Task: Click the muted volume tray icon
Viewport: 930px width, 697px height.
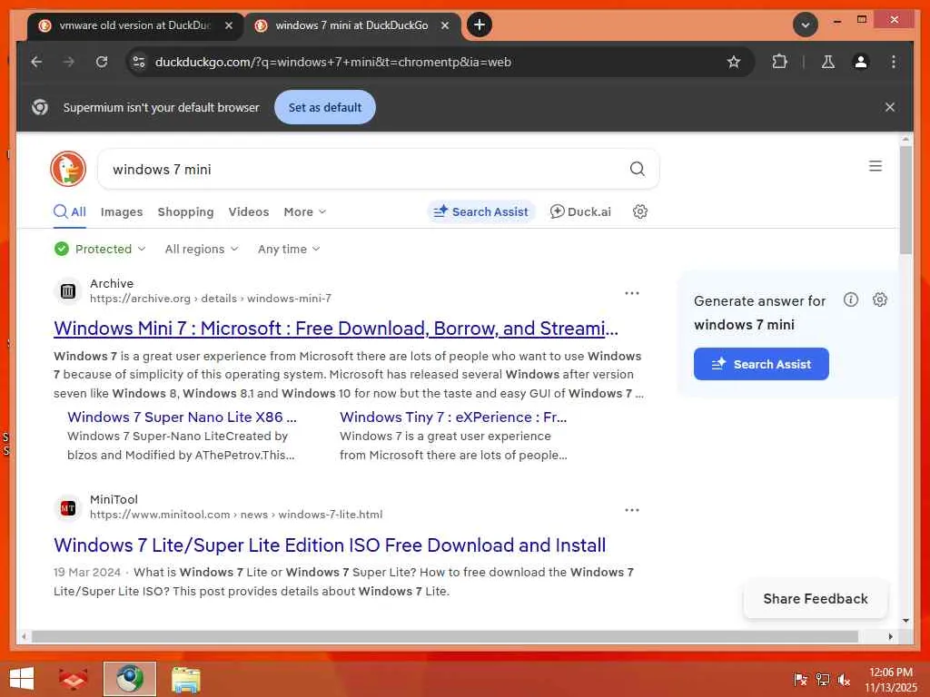Action: (x=844, y=679)
